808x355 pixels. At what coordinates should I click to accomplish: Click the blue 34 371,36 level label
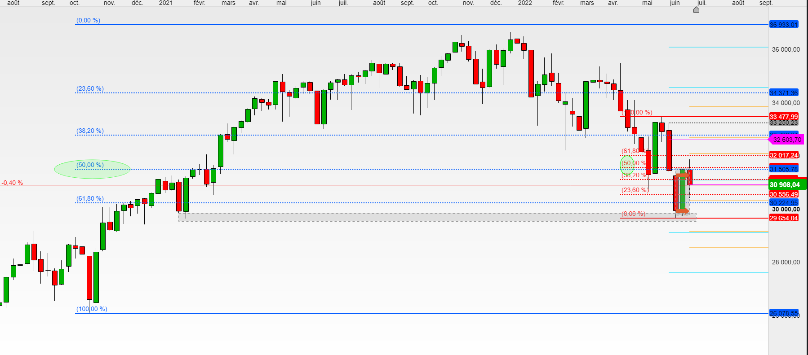click(x=784, y=93)
